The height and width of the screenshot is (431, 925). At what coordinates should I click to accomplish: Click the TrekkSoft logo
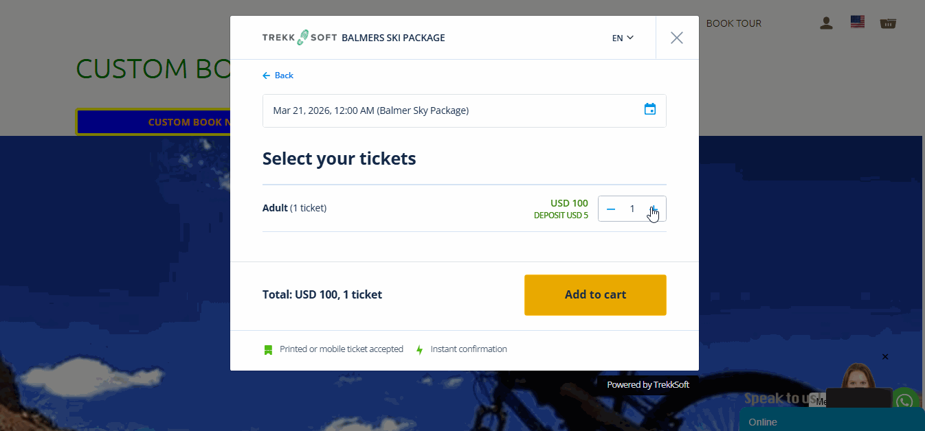[299, 38]
